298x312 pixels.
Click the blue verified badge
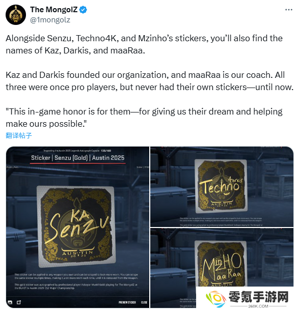83,10
